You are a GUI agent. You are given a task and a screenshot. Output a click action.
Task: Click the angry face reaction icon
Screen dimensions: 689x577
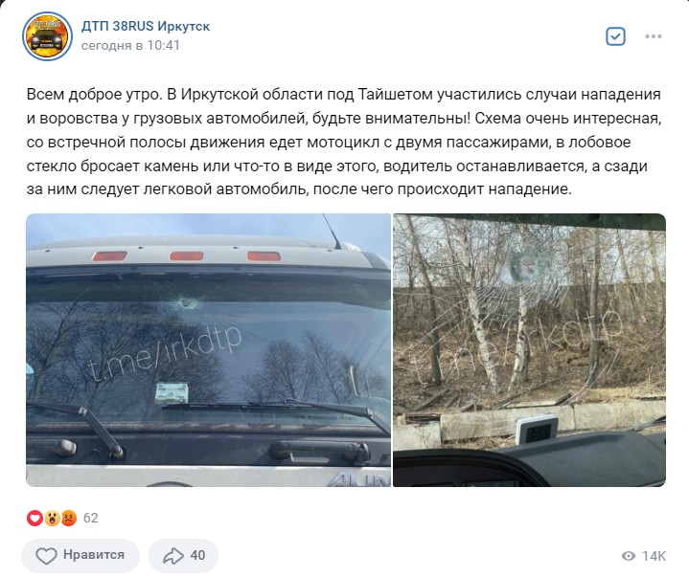click(69, 519)
